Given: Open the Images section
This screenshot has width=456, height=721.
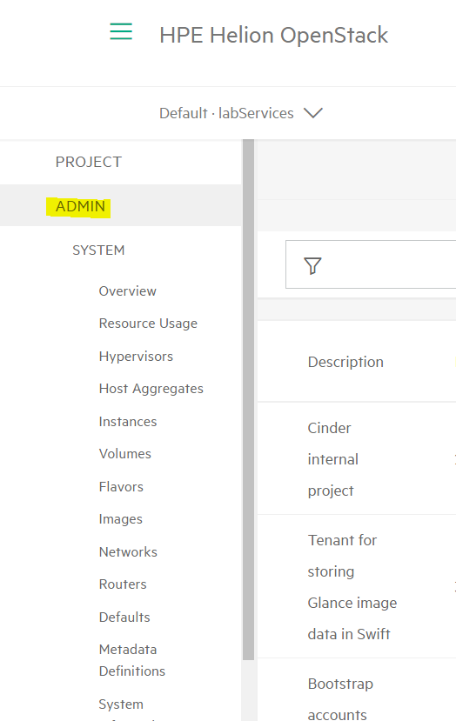Looking at the screenshot, I should coord(121,519).
